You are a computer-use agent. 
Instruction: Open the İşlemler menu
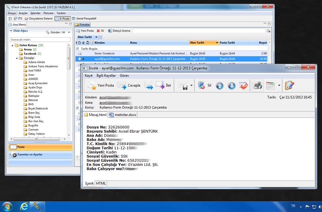35,13
